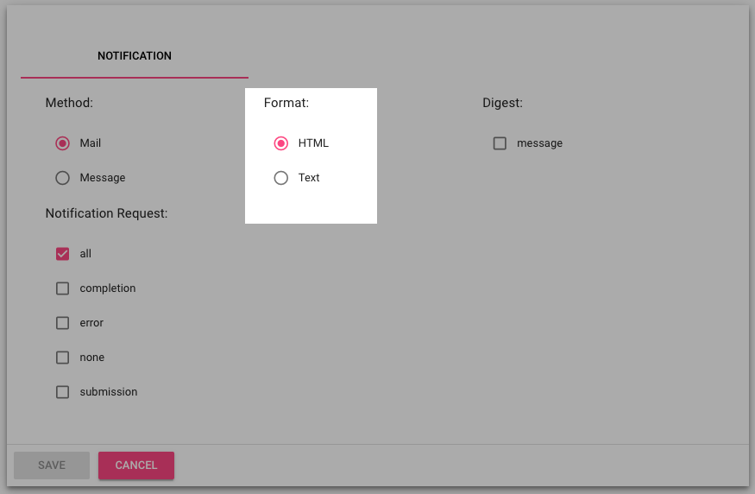Click the 'Digest:' section heading
Screen dimensions: 755x494
502,103
